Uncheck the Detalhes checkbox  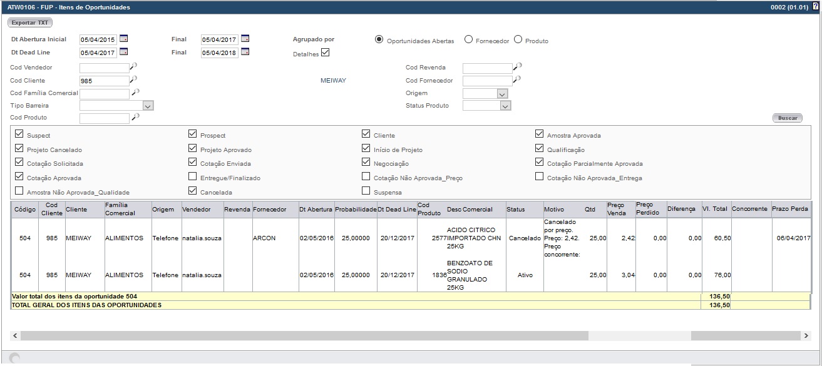[x=325, y=53]
